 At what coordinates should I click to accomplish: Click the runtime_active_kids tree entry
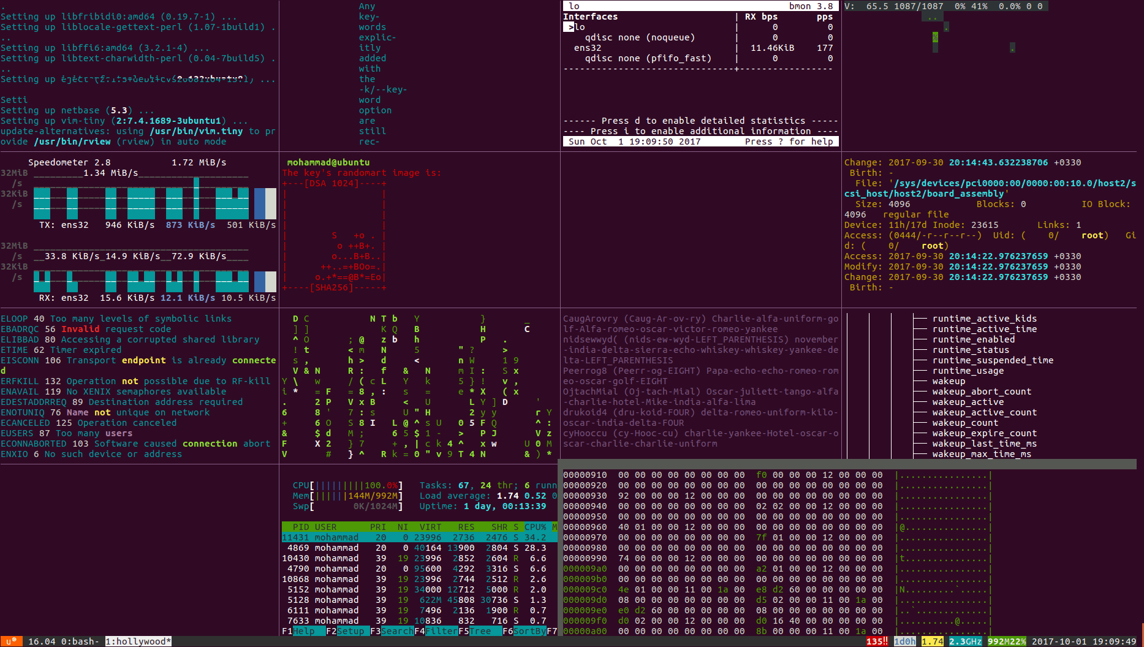click(984, 319)
